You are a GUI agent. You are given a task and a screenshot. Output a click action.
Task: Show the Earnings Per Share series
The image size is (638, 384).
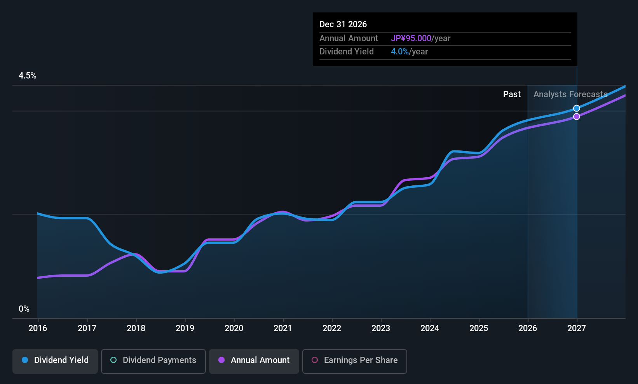tap(354, 361)
